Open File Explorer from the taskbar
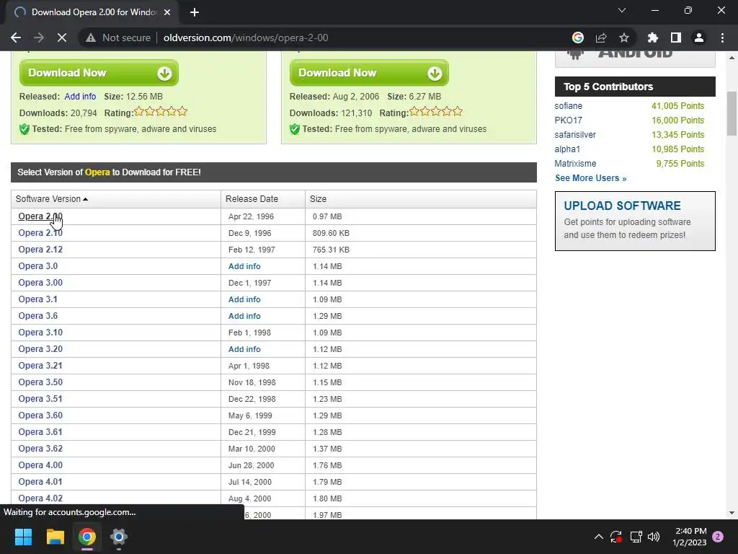The width and height of the screenshot is (738, 554). pos(55,537)
